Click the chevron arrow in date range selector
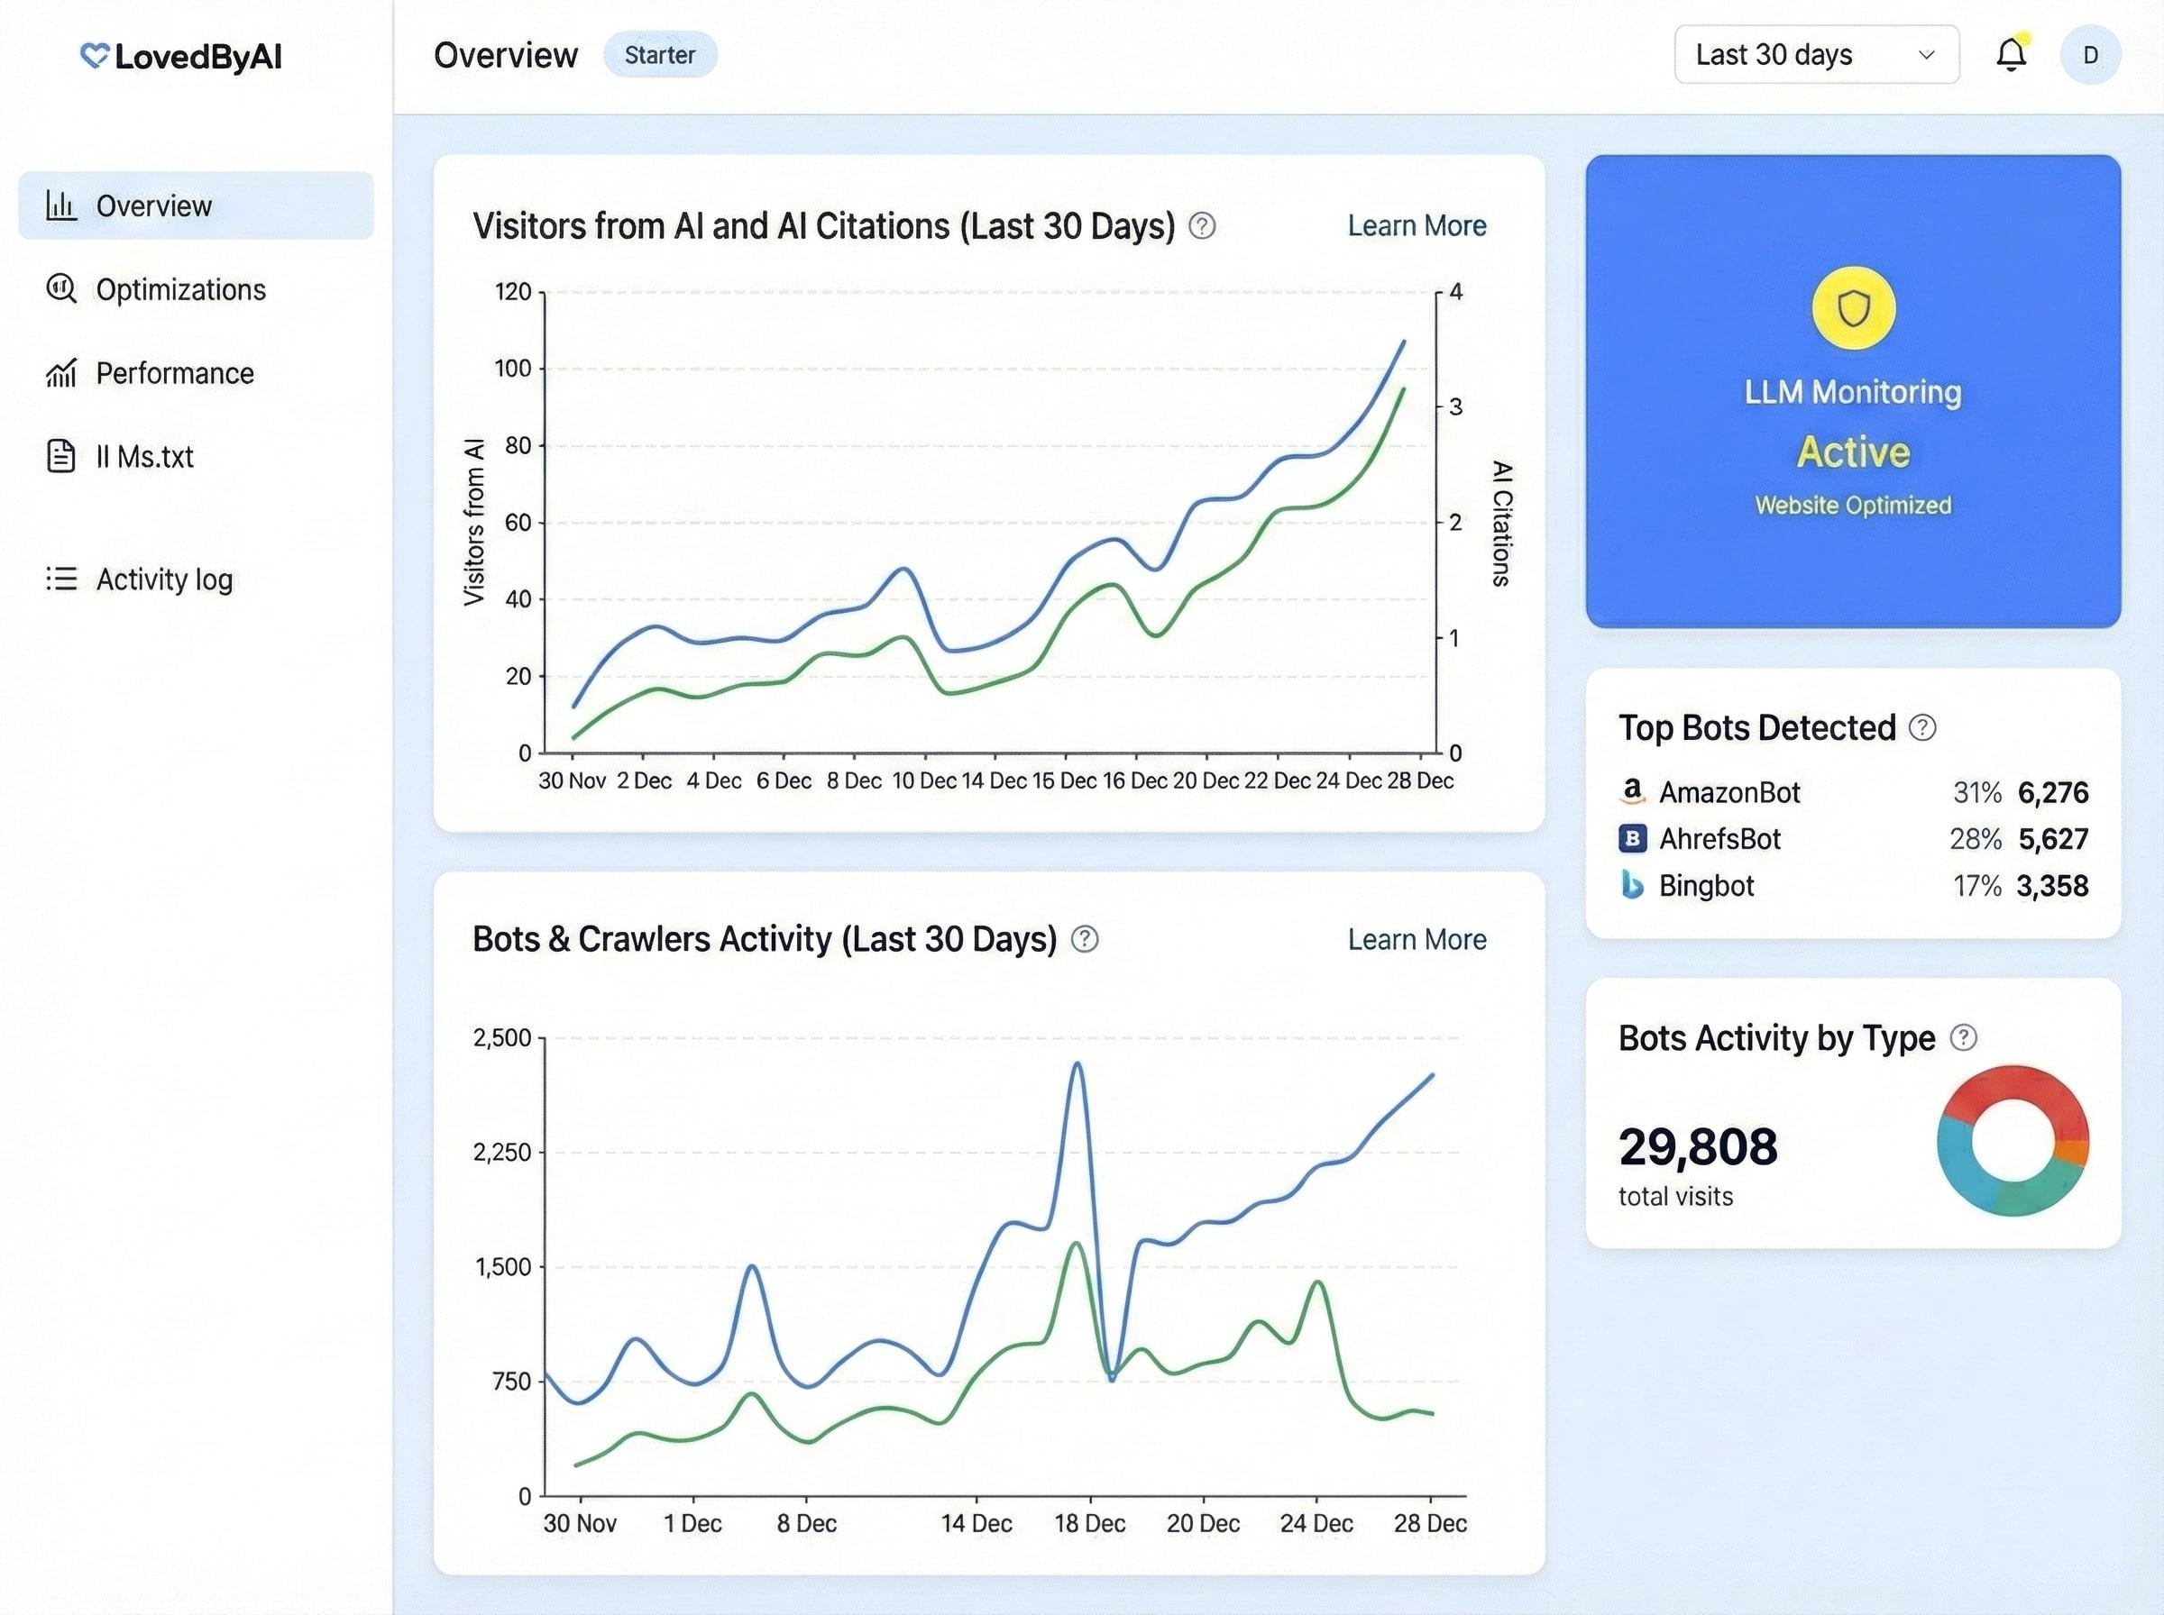The height and width of the screenshot is (1615, 2164). tap(1926, 55)
